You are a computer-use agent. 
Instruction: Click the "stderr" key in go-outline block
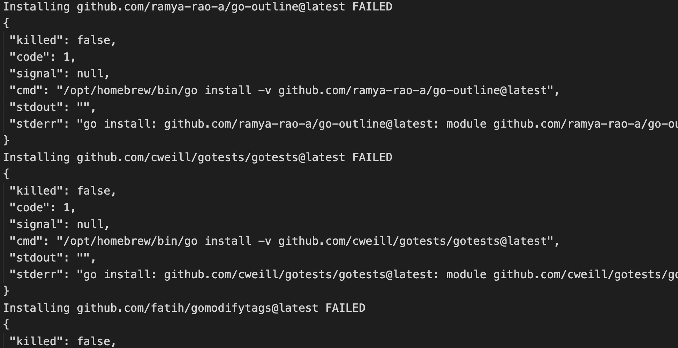36,124
